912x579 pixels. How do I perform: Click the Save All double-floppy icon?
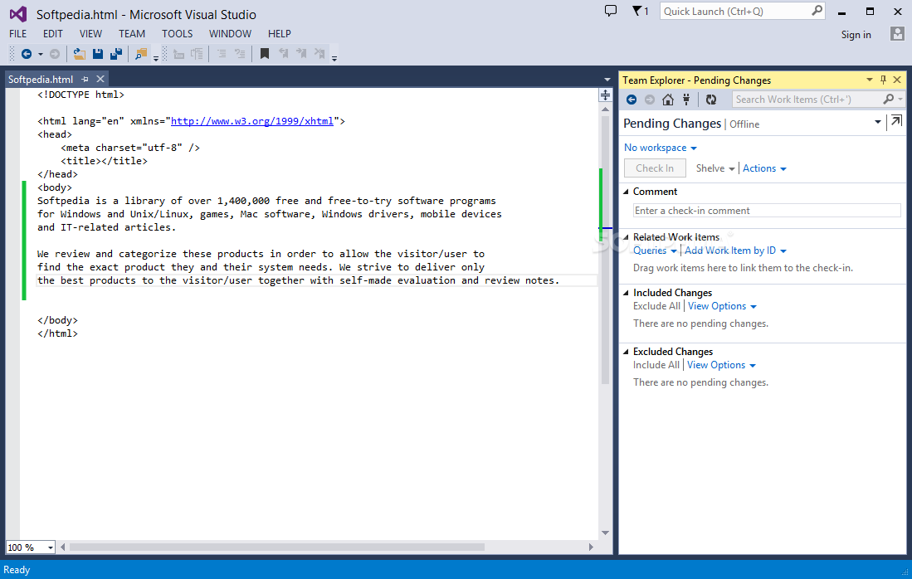(x=116, y=54)
